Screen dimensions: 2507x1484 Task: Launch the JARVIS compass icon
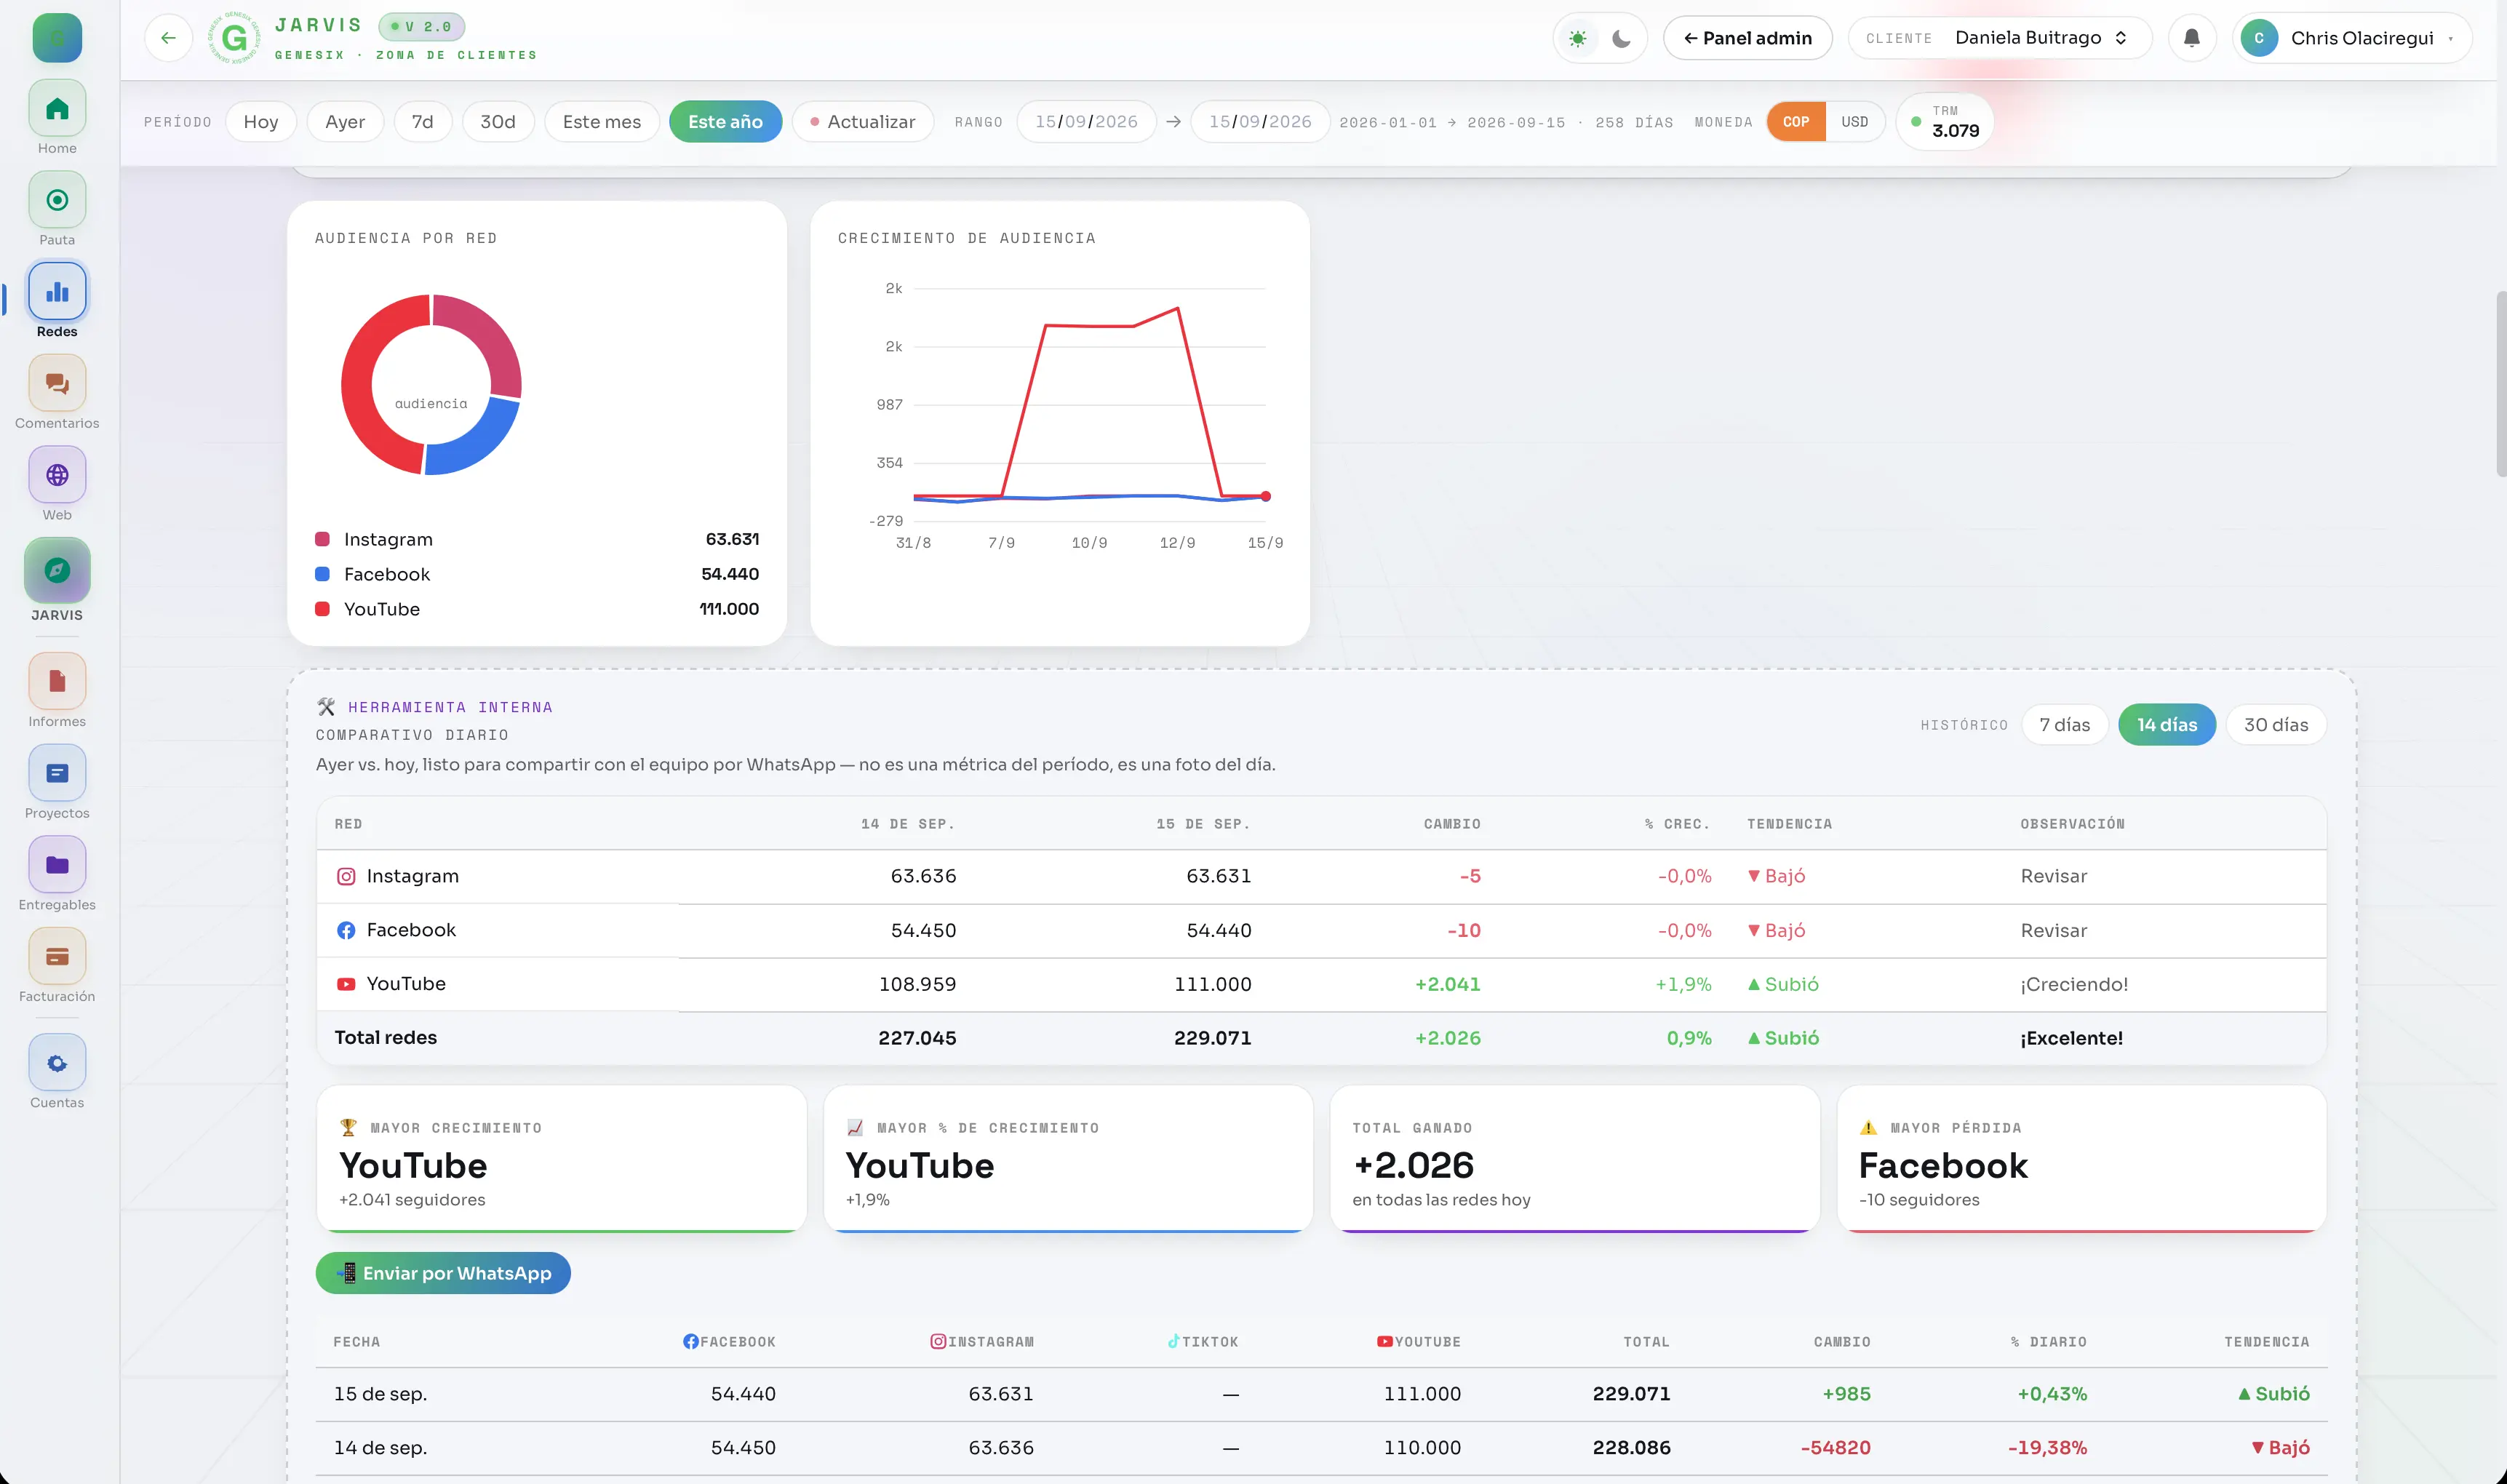pyautogui.click(x=57, y=570)
